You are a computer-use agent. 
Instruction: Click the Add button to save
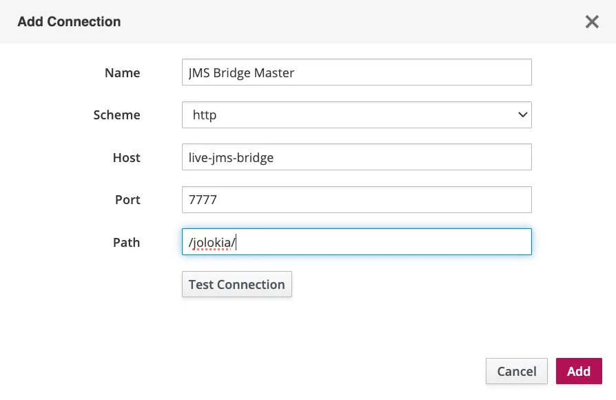click(x=578, y=371)
